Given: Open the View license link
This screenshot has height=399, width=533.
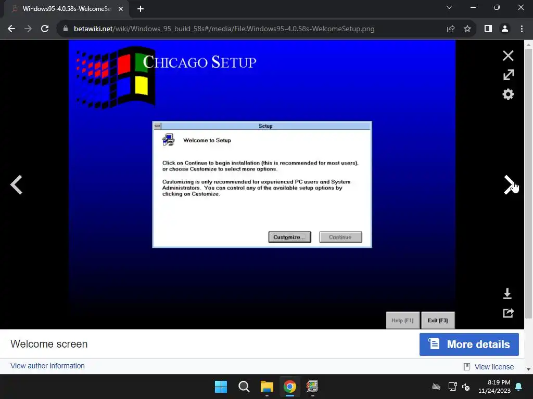Looking at the screenshot, I should coord(493,367).
